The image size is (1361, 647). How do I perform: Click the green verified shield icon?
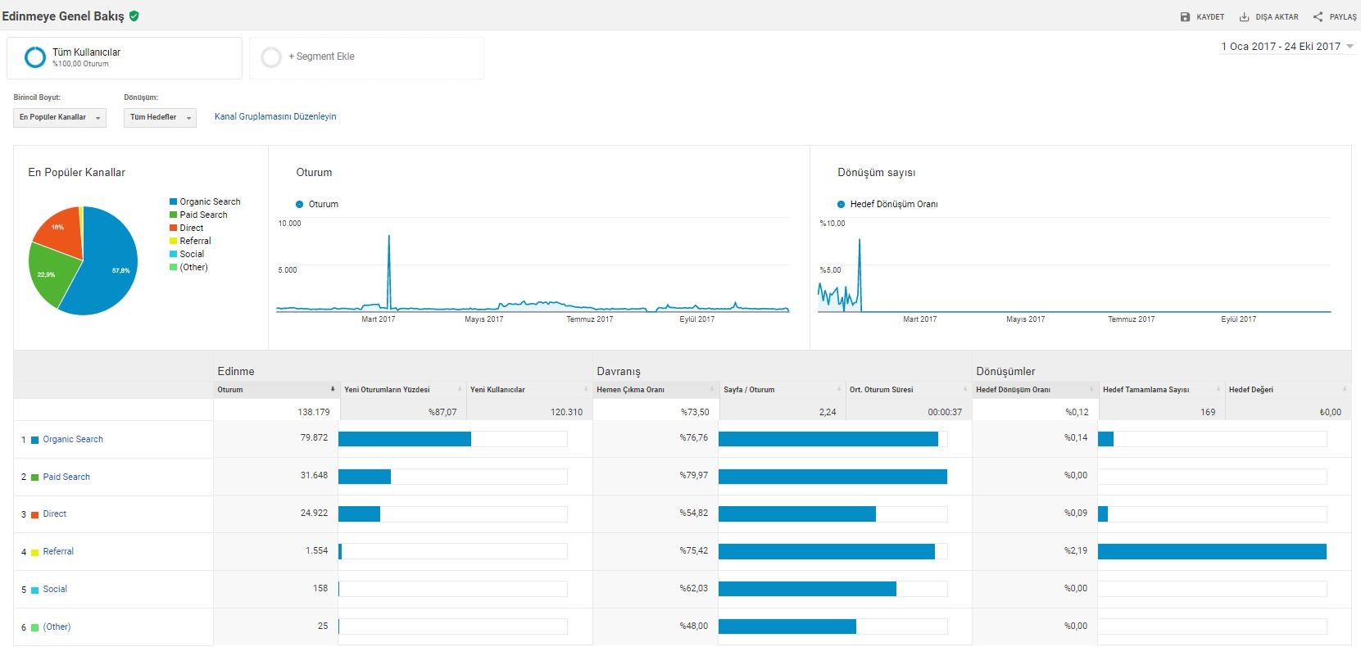[x=134, y=16]
